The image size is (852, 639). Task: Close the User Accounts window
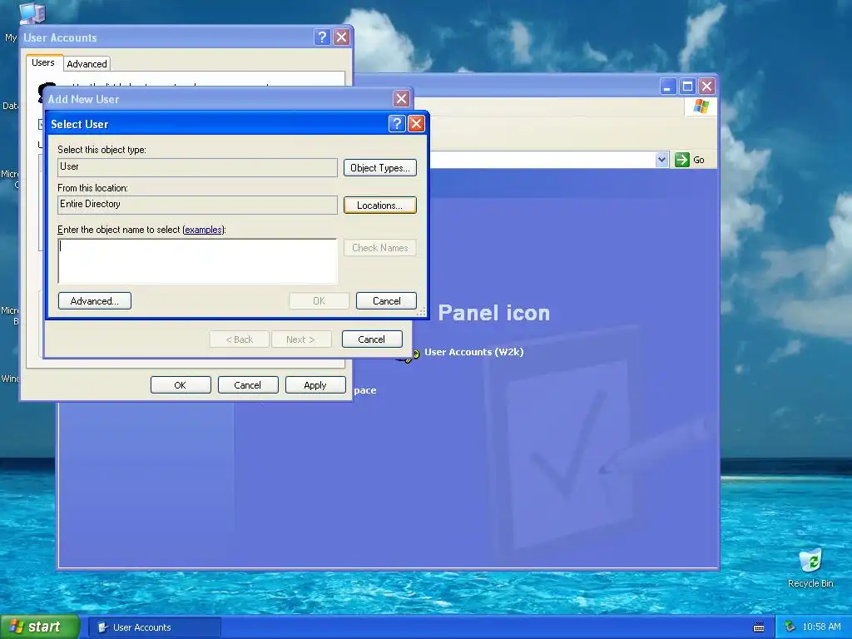pyautogui.click(x=341, y=37)
